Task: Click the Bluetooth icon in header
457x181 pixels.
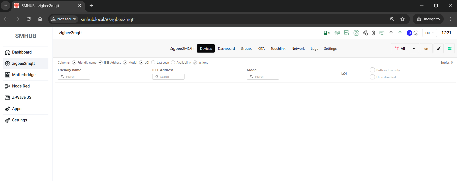Action: (x=374, y=33)
